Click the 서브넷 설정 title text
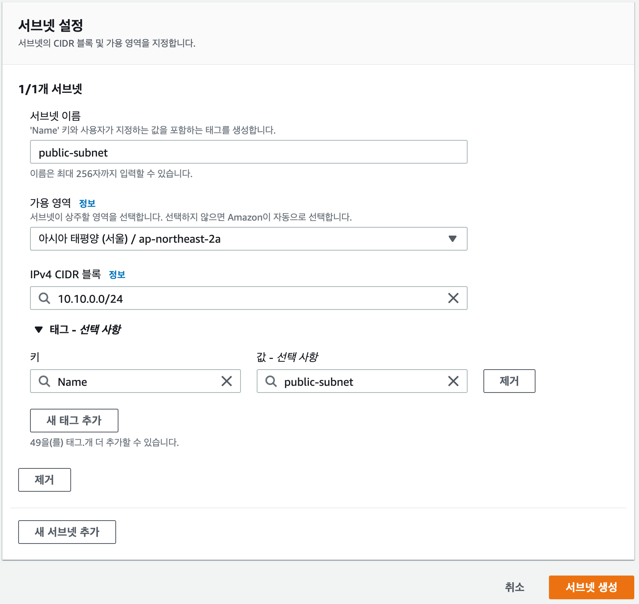The height and width of the screenshot is (604, 639). [51, 25]
